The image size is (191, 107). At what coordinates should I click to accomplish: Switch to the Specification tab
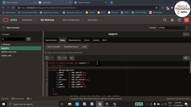(x=51, y=40)
